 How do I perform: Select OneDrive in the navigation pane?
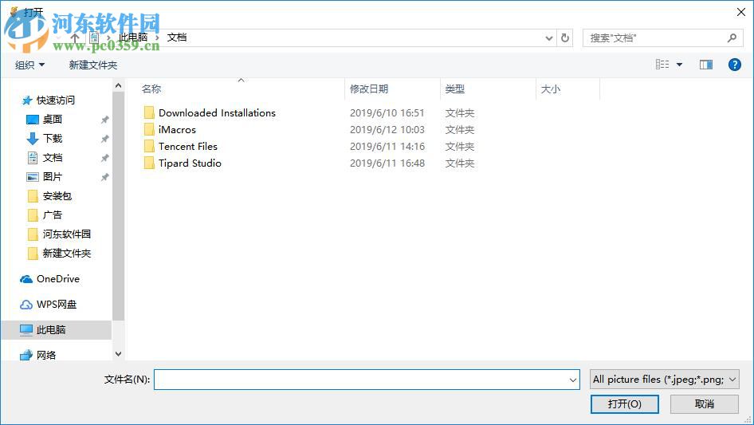57,278
